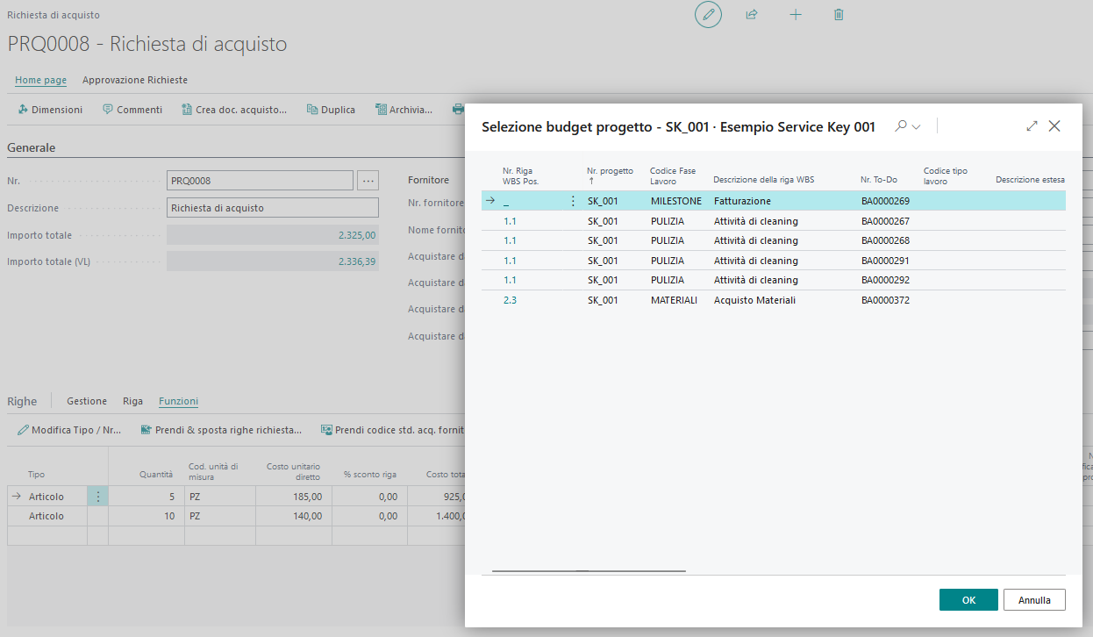Click the plus icon to create new record
The width and height of the screenshot is (1093, 637).
(x=796, y=14)
